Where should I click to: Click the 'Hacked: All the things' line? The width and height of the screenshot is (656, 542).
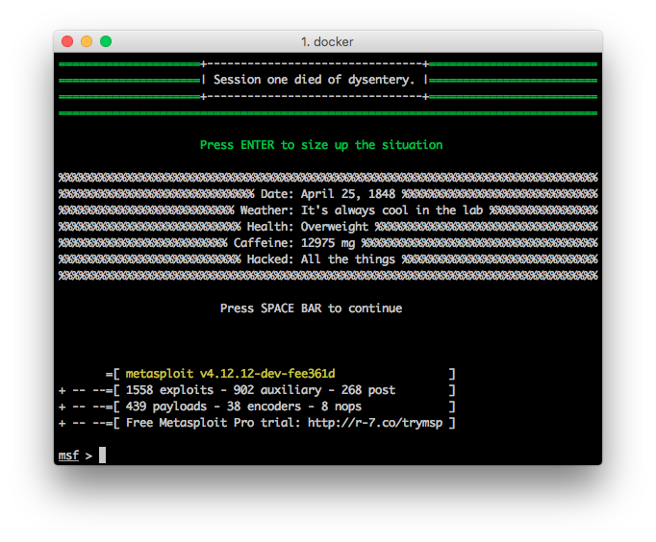click(x=321, y=259)
